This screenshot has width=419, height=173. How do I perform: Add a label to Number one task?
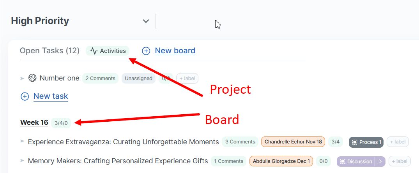(x=187, y=78)
